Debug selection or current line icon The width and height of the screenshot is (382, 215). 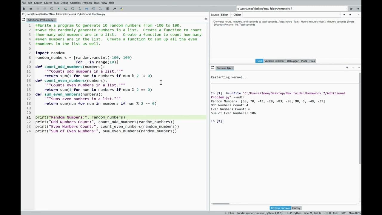101,9
